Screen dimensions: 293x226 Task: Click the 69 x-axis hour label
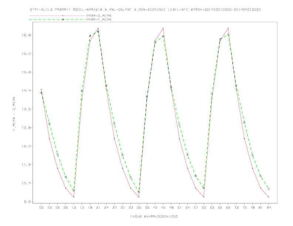tap(228, 208)
